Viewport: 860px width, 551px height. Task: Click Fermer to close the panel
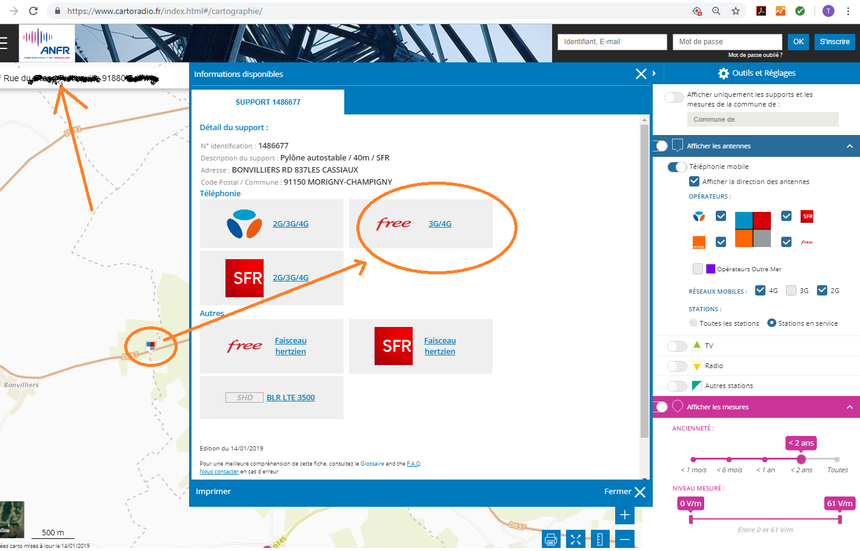[625, 492]
